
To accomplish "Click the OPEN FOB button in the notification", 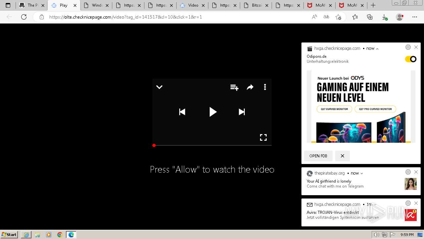I will tap(318, 156).
